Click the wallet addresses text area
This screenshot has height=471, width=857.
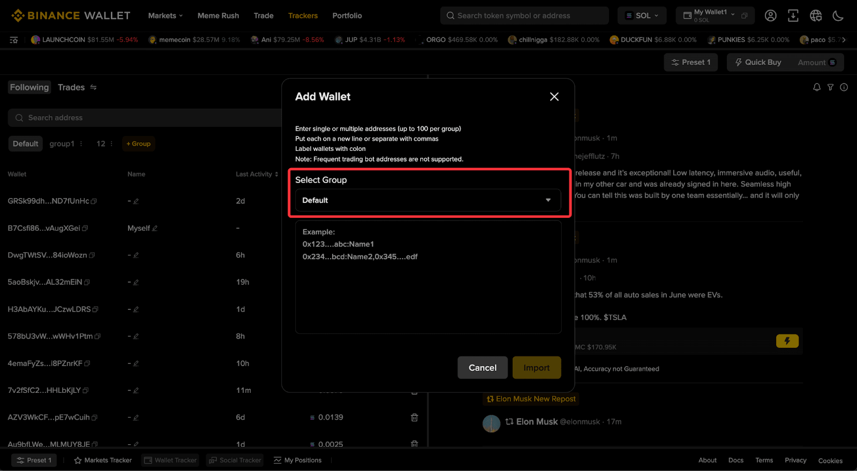click(428, 277)
